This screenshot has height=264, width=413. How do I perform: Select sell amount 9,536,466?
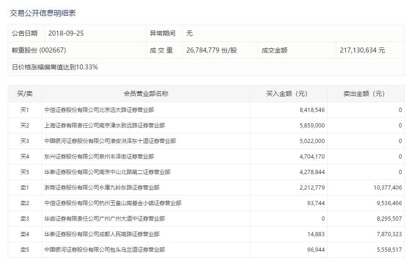(389, 203)
